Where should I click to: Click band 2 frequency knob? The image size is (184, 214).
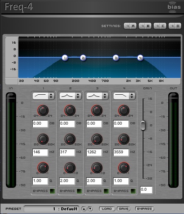[x=70, y=139]
